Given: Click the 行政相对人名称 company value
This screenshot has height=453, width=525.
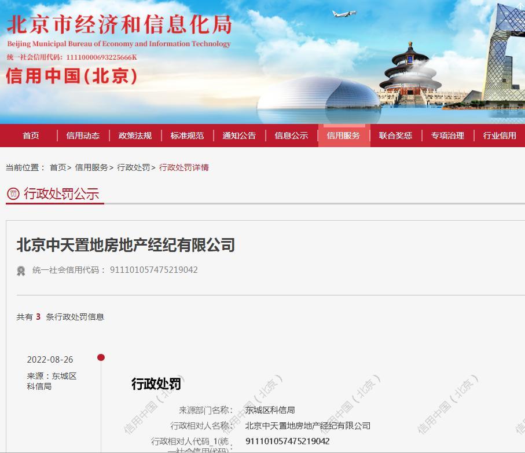Looking at the screenshot, I should point(308,426).
